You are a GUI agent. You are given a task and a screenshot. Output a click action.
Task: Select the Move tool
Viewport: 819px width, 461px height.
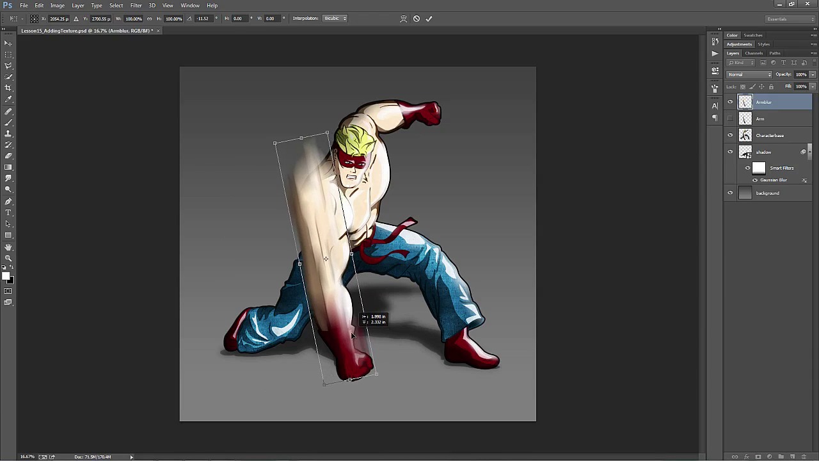8,43
